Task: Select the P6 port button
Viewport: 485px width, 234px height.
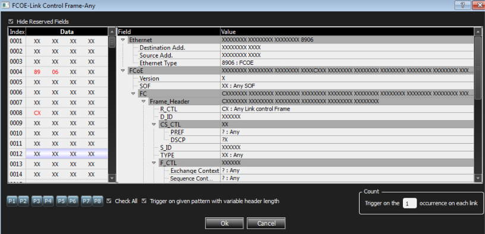Action: tap(73, 201)
